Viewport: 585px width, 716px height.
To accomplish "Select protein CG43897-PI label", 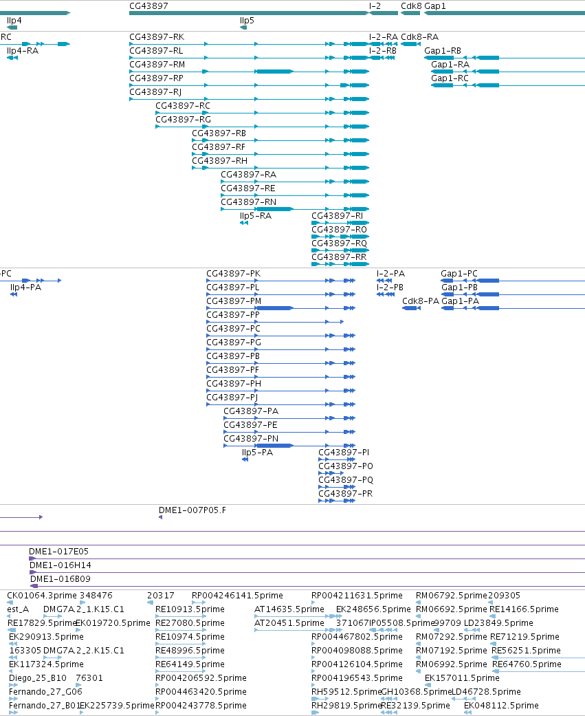I will pos(344,452).
